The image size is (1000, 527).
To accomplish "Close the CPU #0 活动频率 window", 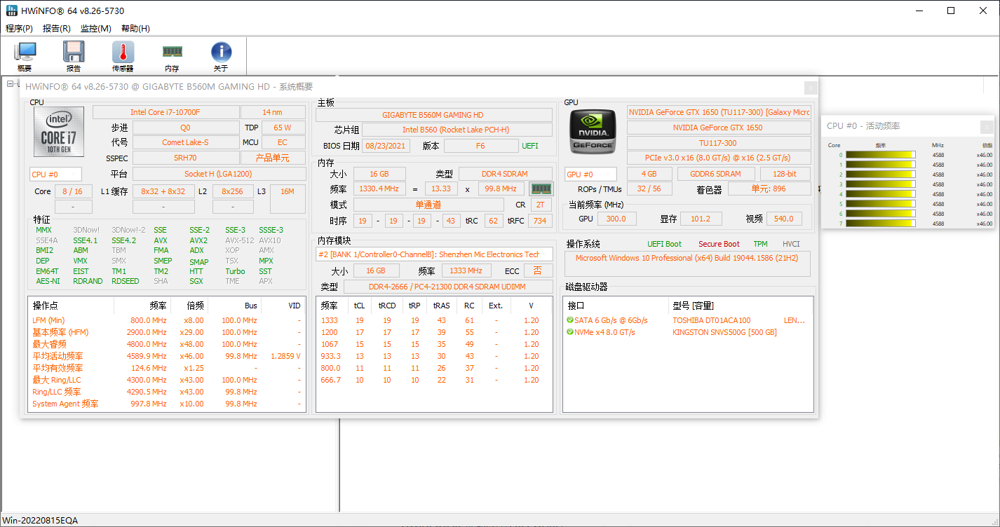I will point(987,126).
